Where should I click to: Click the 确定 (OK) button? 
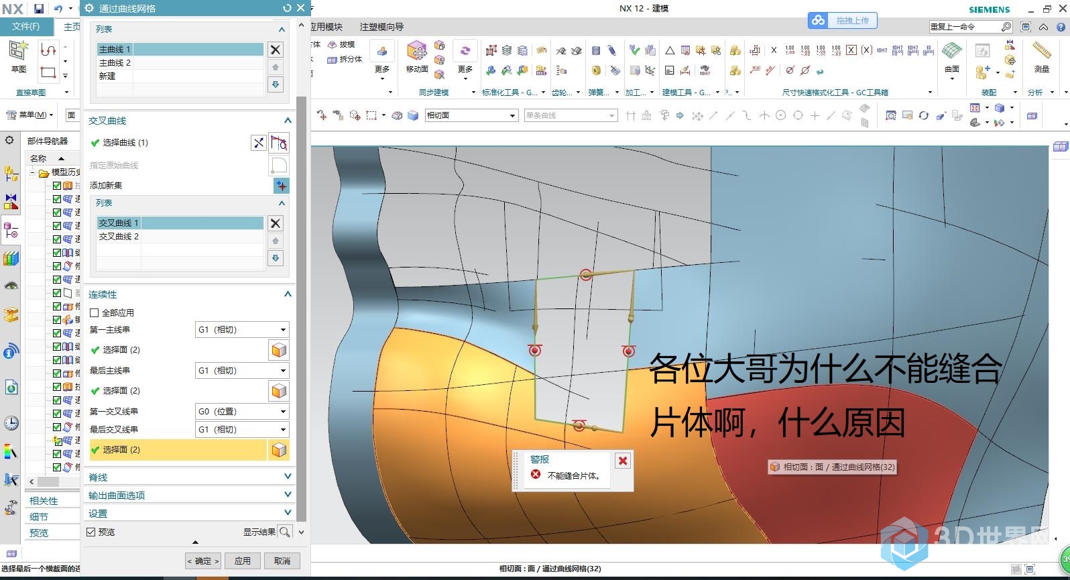coord(202,561)
